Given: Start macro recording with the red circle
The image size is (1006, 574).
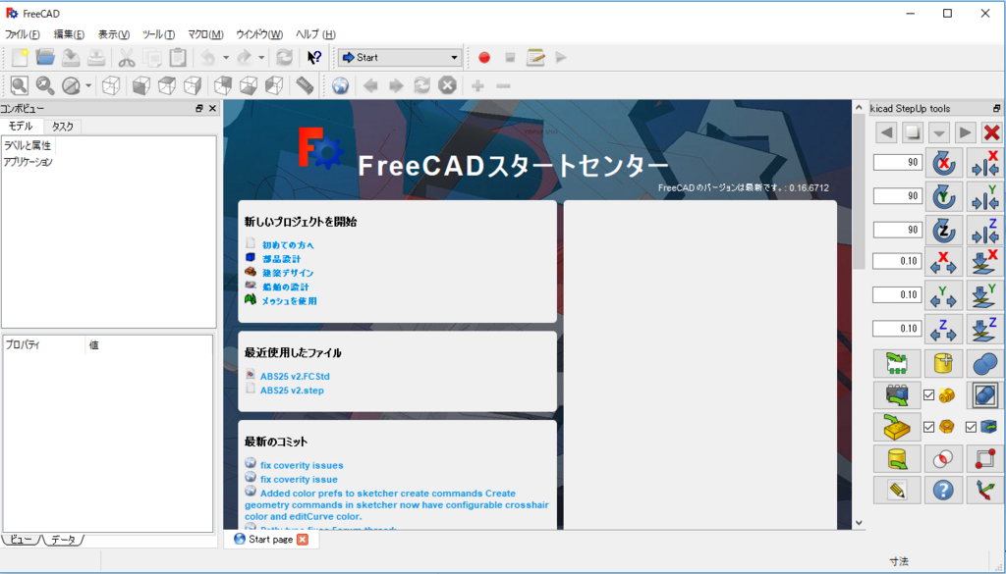Looking at the screenshot, I should 484,58.
